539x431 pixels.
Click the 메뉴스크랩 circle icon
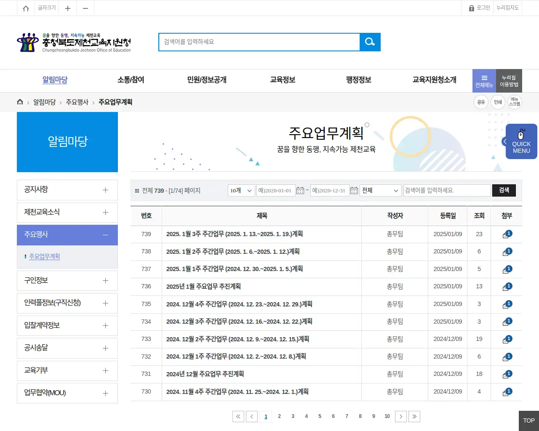[515, 102]
